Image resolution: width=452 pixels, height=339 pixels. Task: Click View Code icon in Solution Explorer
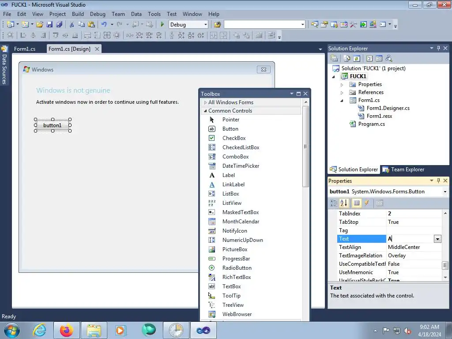click(369, 59)
